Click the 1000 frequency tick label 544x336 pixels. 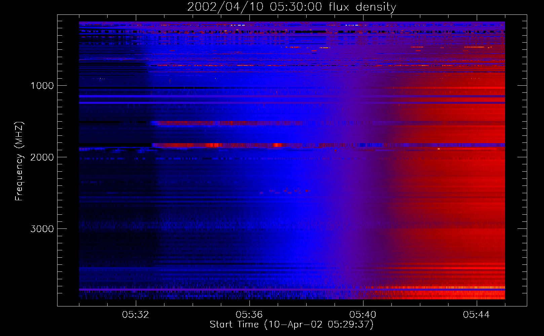coord(42,86)
